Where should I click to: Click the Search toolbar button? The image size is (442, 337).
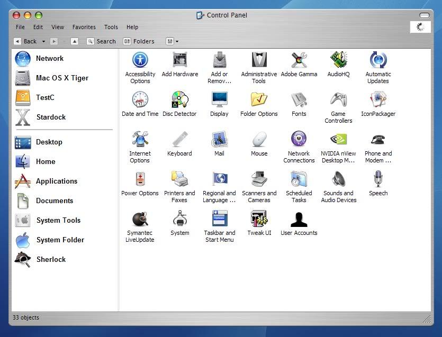[101, 41]
